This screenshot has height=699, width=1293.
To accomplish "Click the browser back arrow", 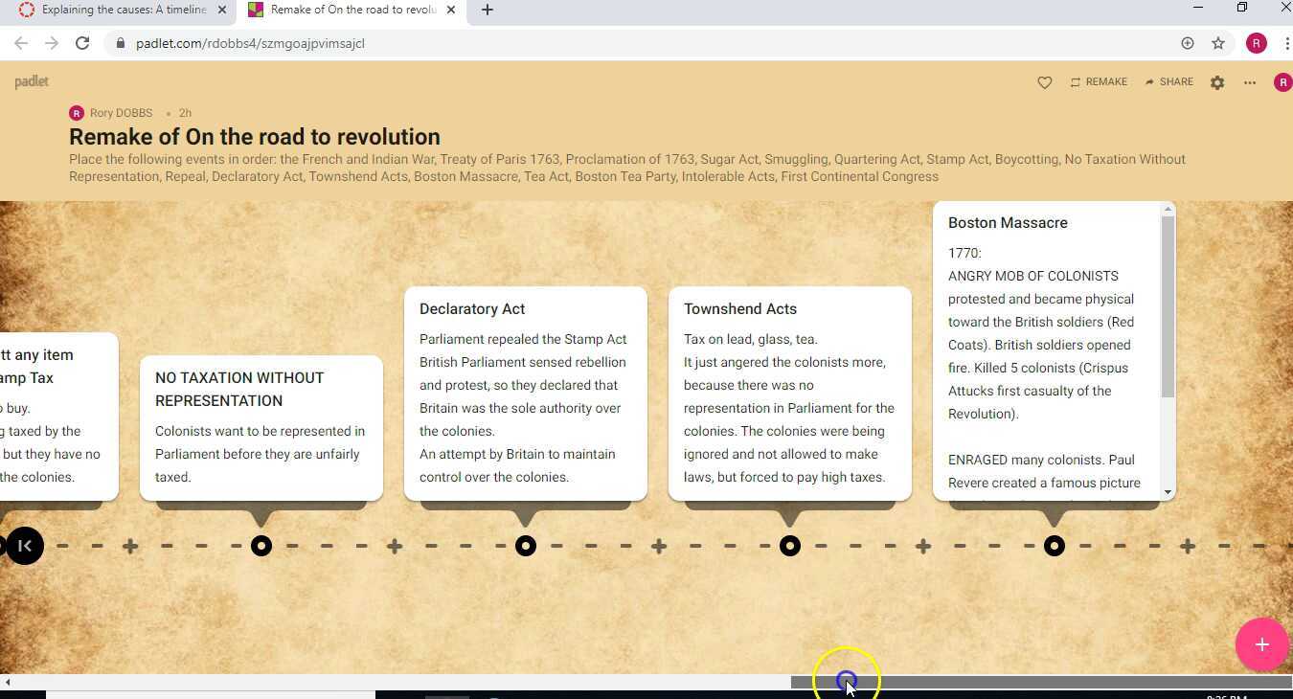I will click(21, 43).
